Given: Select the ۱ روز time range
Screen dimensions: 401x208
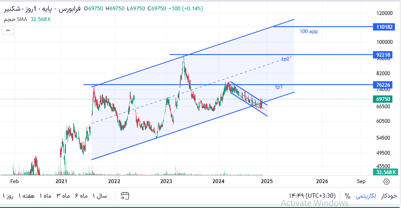Looking at the screenshot, I should [8, 196].
